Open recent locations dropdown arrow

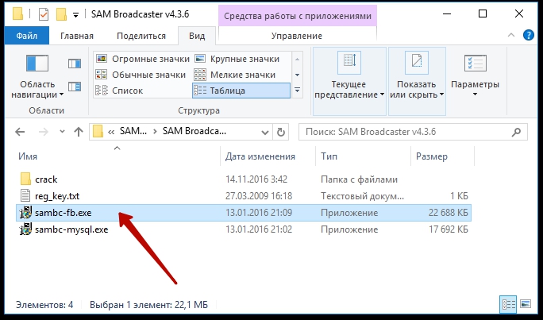tap(63, 132)
